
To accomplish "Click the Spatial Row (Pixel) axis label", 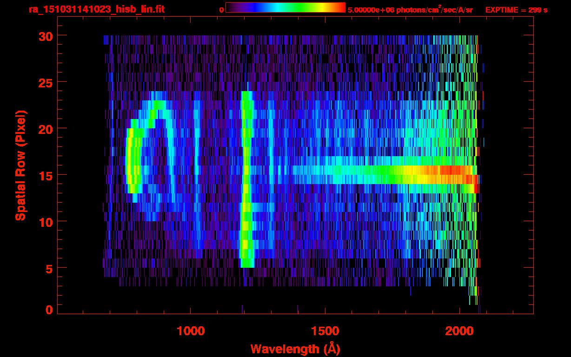I will [20, 165].
